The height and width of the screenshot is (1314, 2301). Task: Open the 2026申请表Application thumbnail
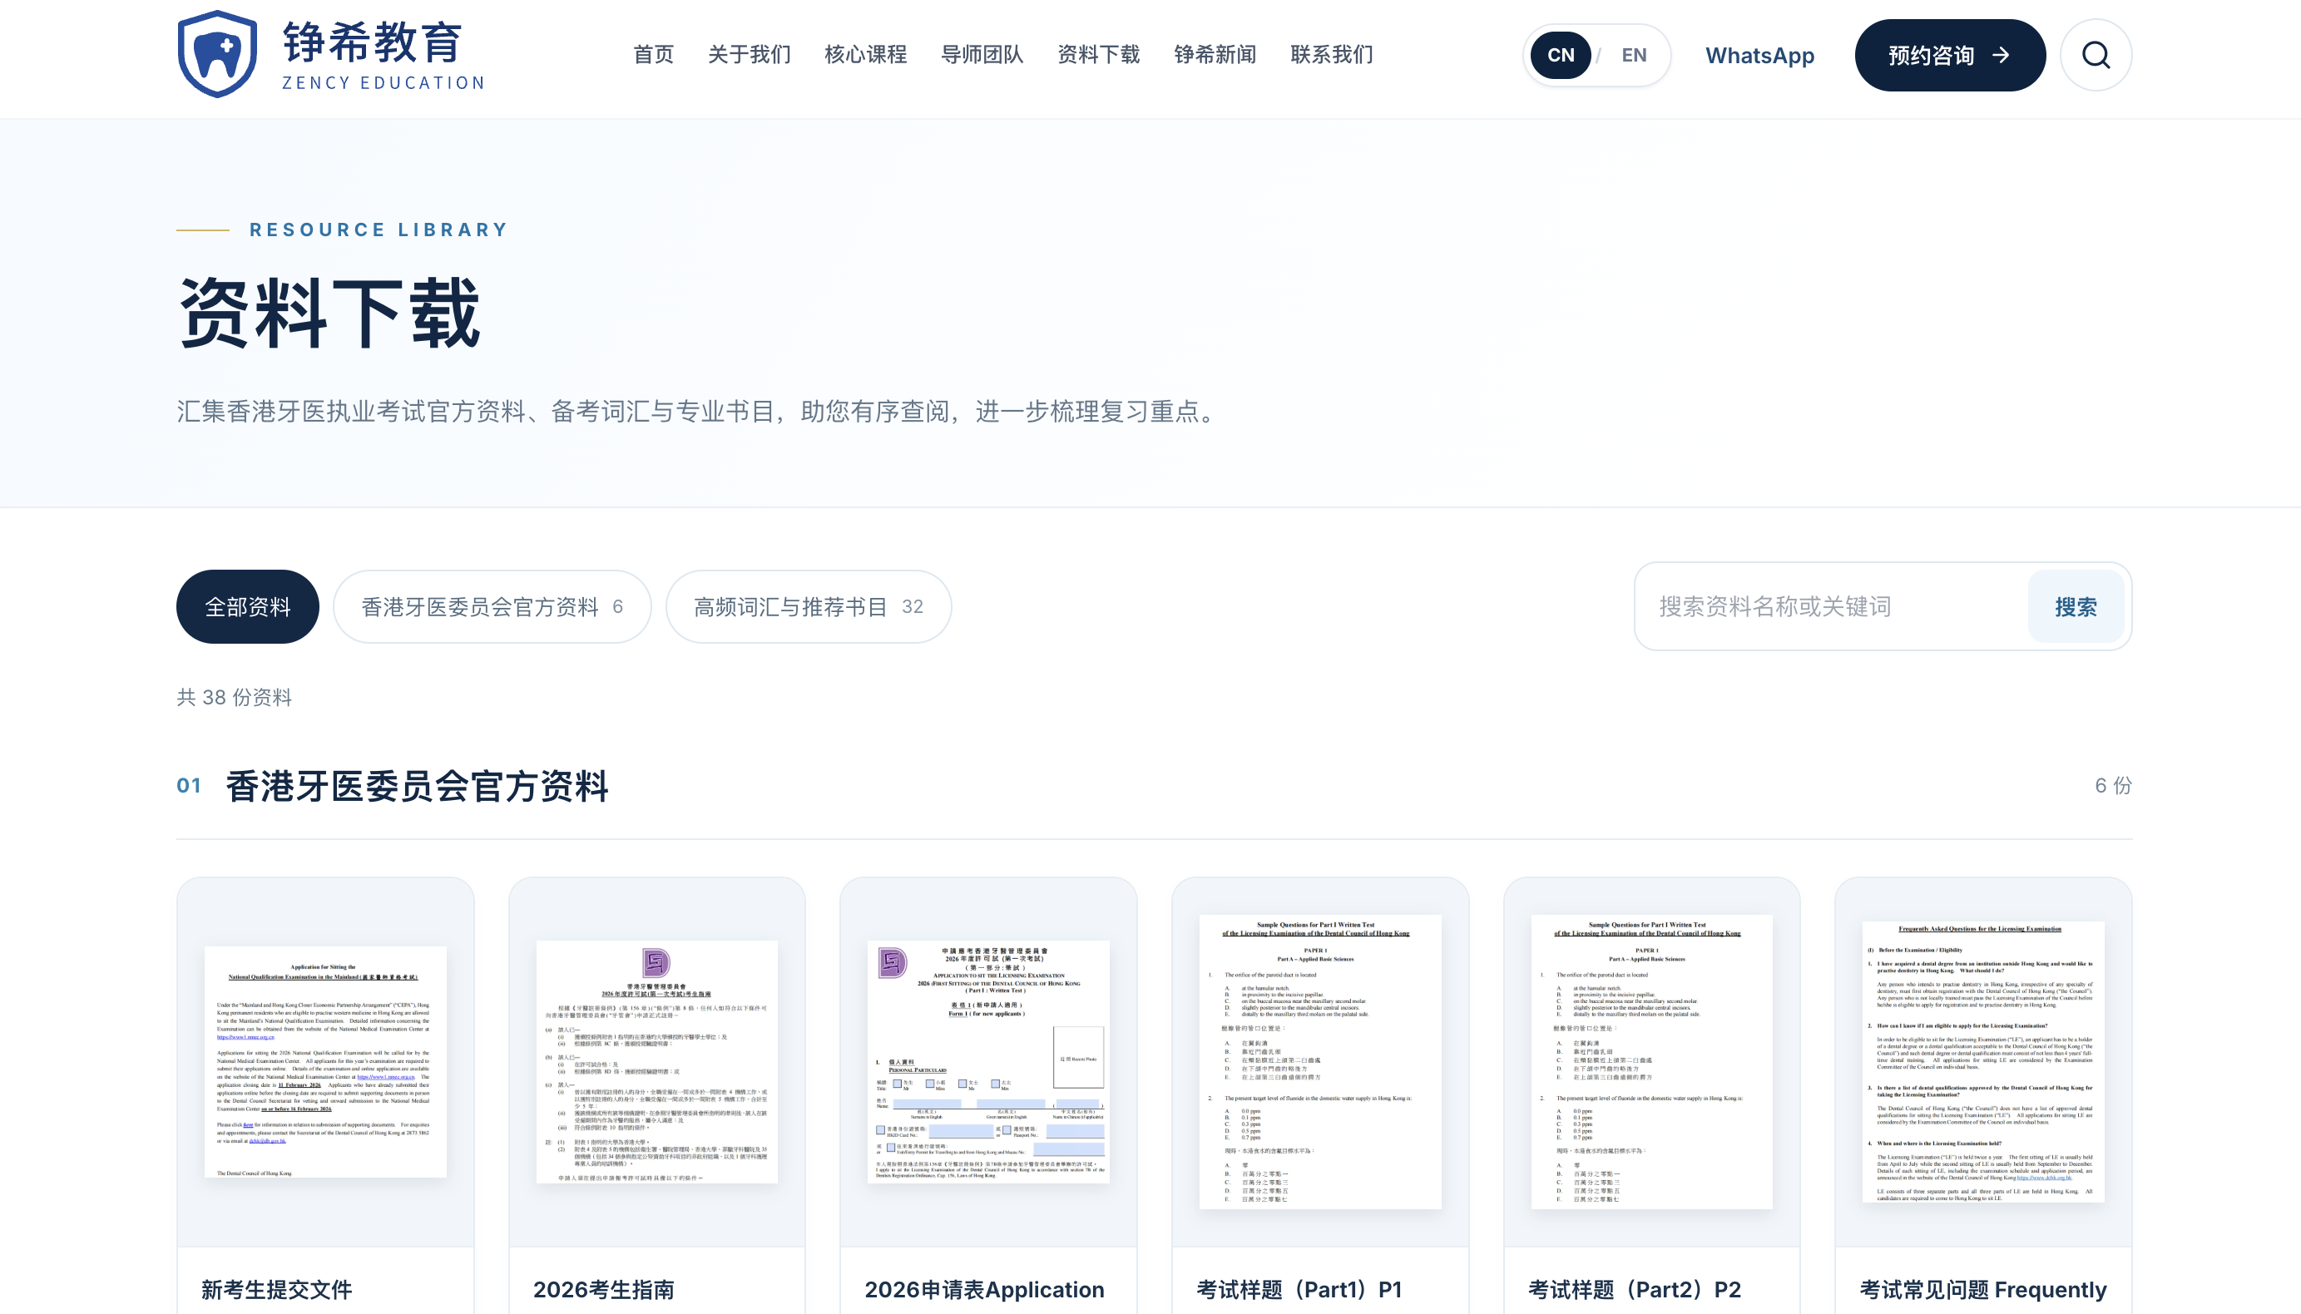point(988,1062)
